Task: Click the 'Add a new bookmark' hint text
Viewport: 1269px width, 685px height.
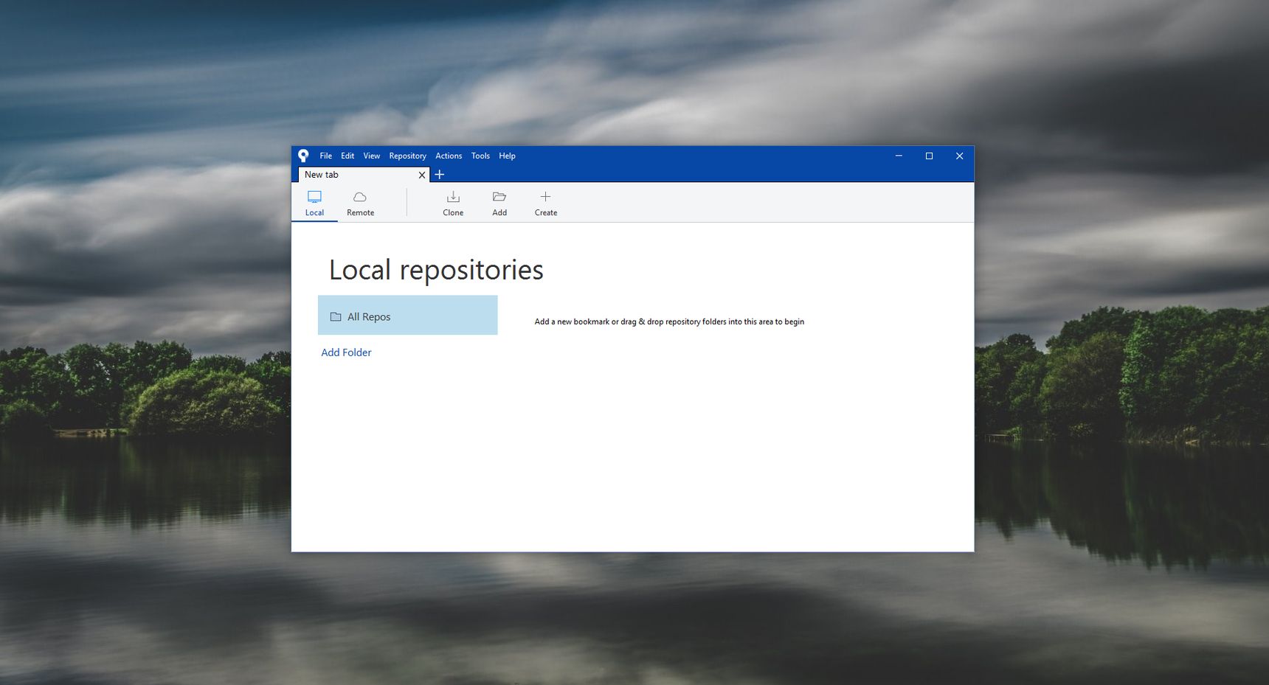Action: [669, 321]
